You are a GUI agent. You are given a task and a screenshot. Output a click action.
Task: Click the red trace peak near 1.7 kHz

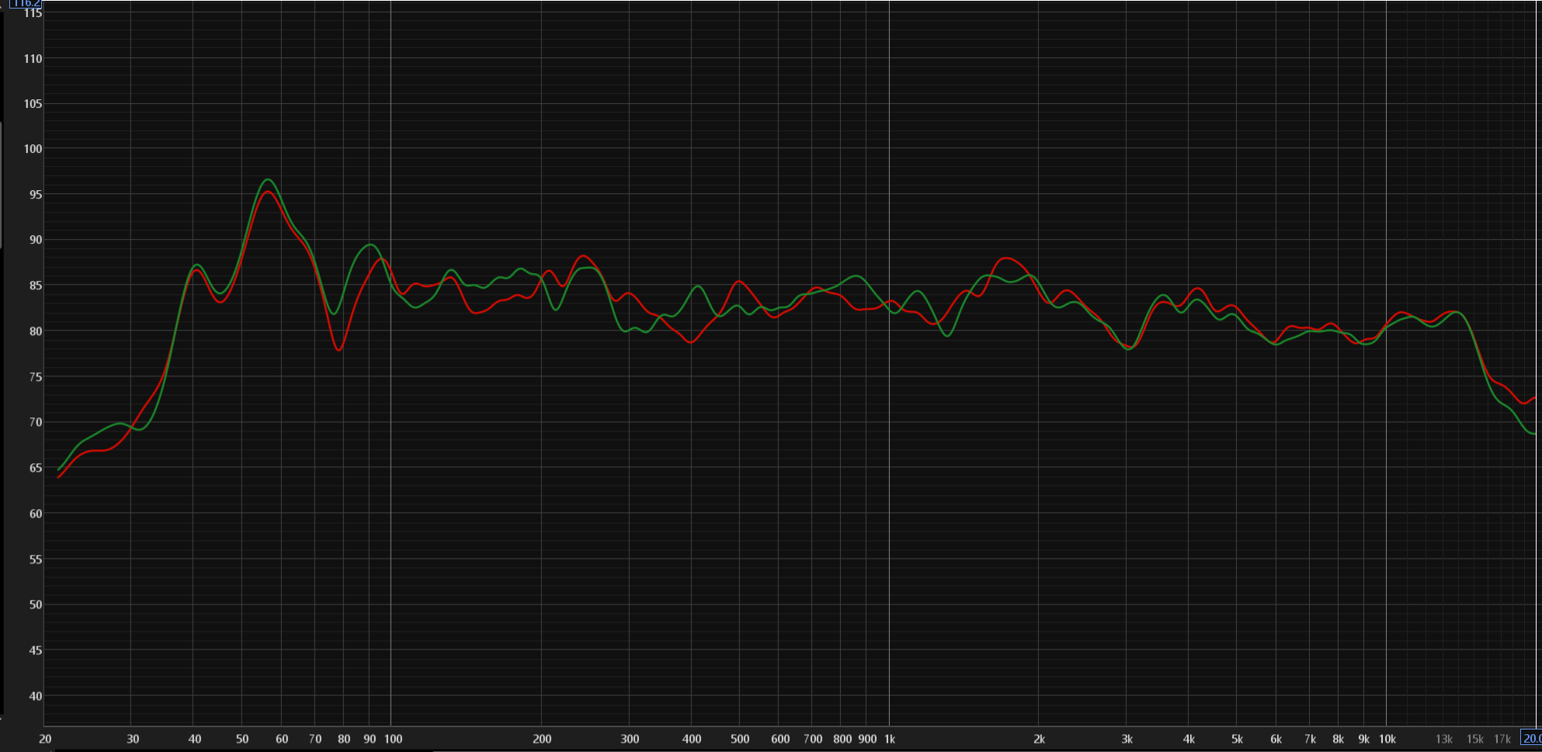1006,258
